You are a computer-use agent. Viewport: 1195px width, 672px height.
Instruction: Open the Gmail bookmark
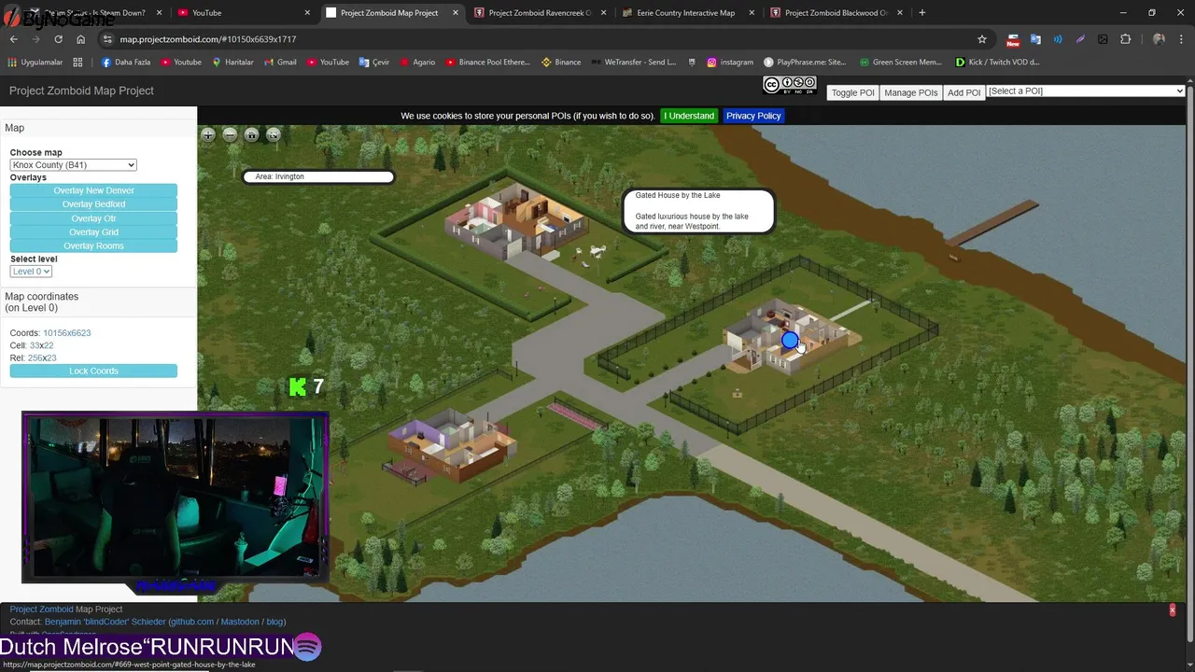click(x=279, y=63)
